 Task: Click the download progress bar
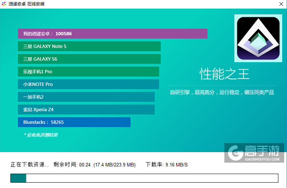(x=144, y=178)
